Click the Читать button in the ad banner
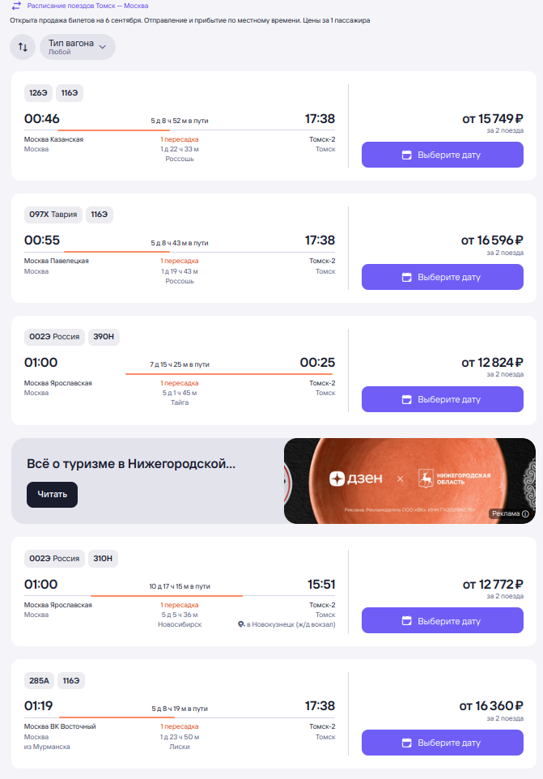Viewport: 543px width, 779px height. pos(52,494)
